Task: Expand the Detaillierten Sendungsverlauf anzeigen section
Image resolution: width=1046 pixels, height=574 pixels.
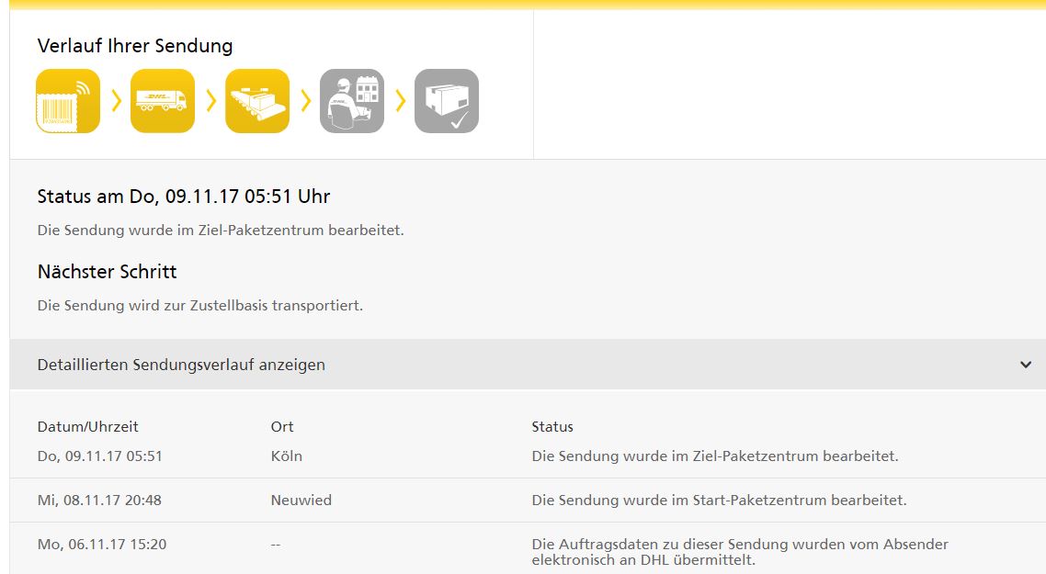Action: 180,365
